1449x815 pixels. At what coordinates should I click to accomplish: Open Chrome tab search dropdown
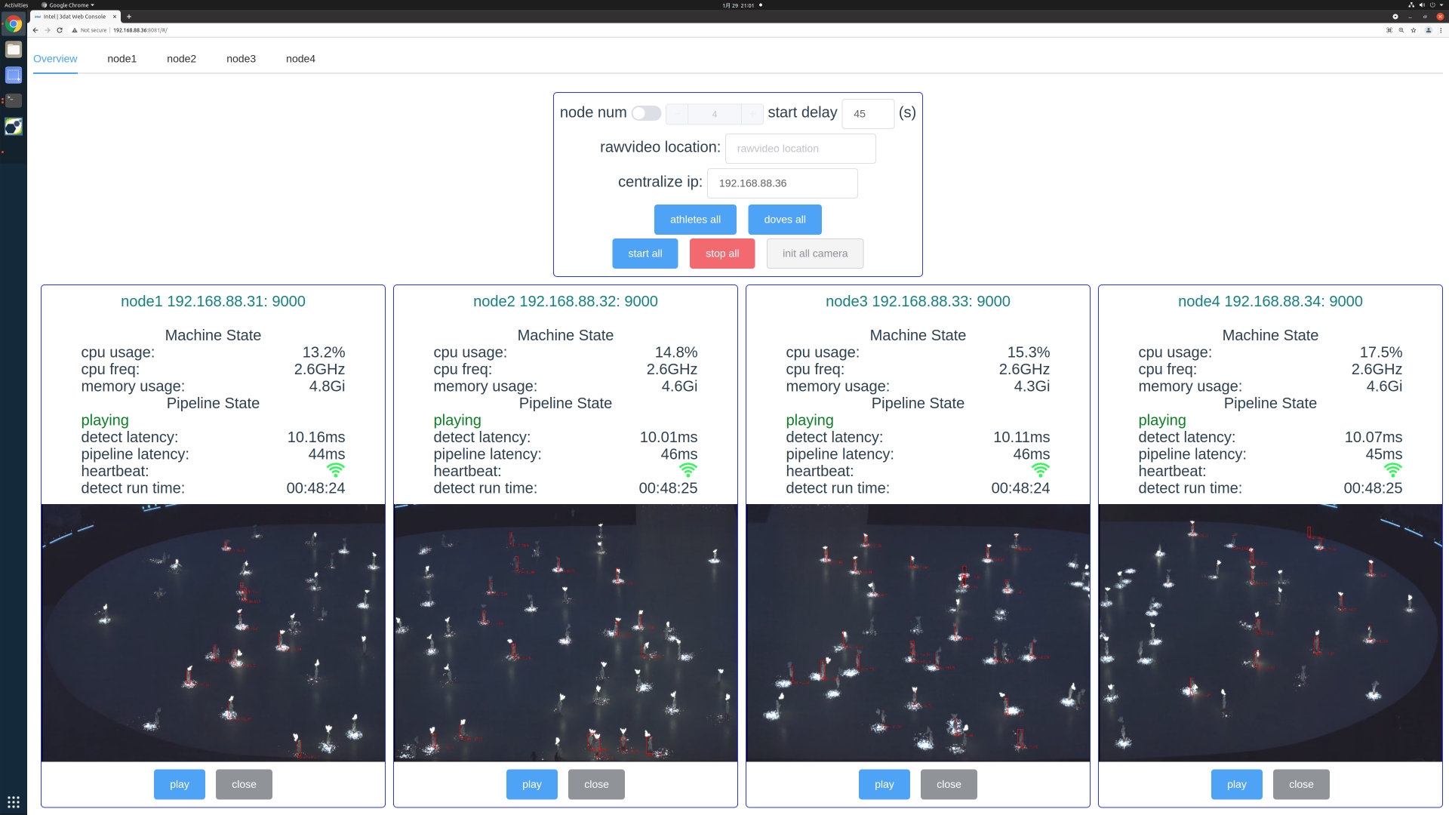pyautogui.click(x=1395, y=17)
